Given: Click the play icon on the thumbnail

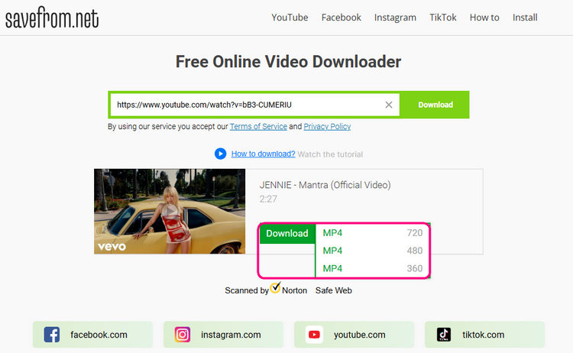Looking at the screenshot, I should click(170, 211).
